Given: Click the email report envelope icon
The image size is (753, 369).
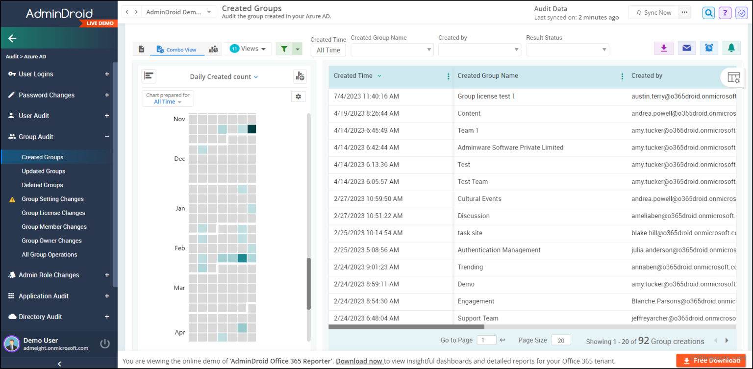Looking at the screenshot, I should [687, 48].
